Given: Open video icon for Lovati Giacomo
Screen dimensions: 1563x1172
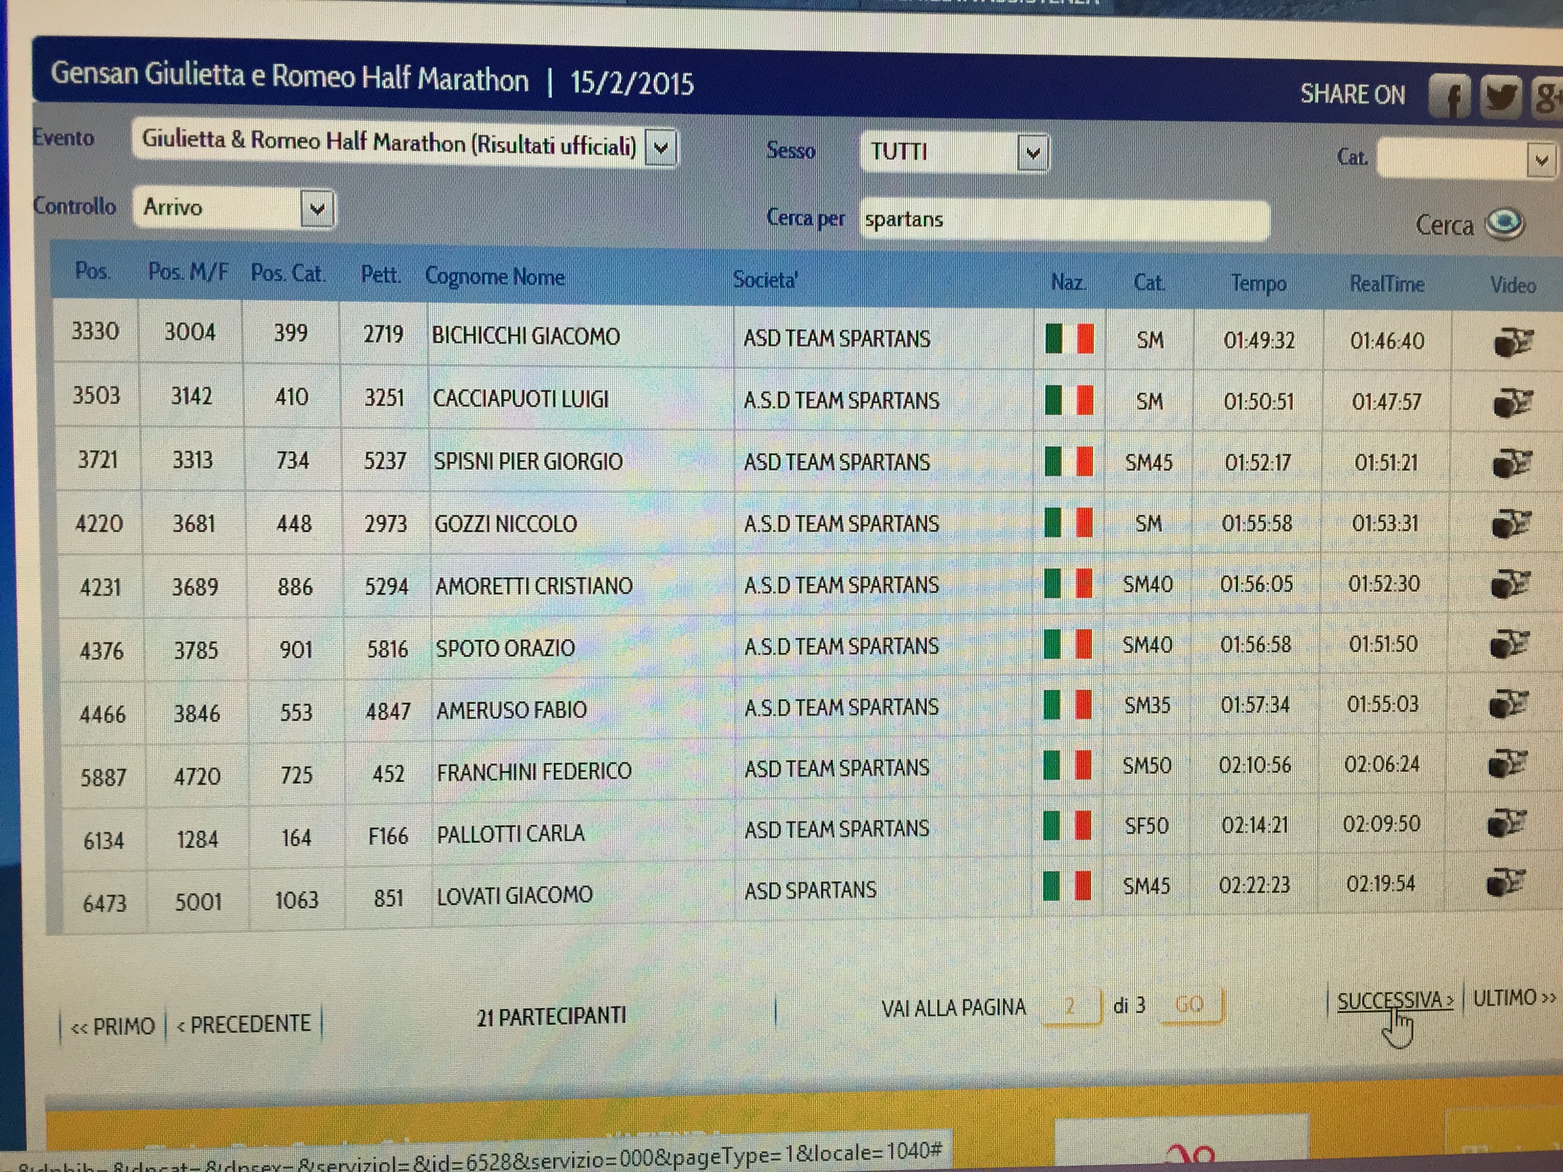Looking at the screenshot, I should coord(1506,883).
